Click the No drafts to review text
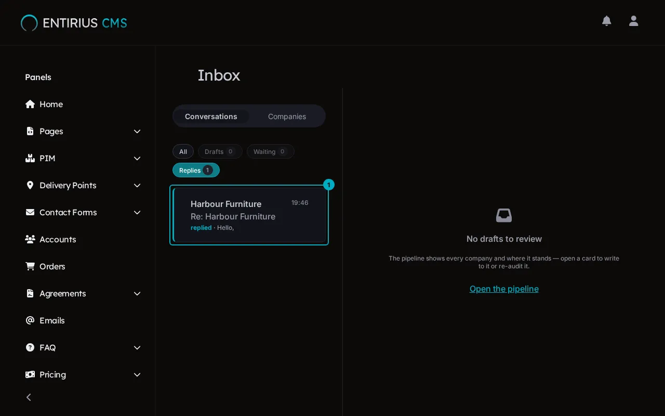This screenshot has width=665, height=416. point(504,239)
